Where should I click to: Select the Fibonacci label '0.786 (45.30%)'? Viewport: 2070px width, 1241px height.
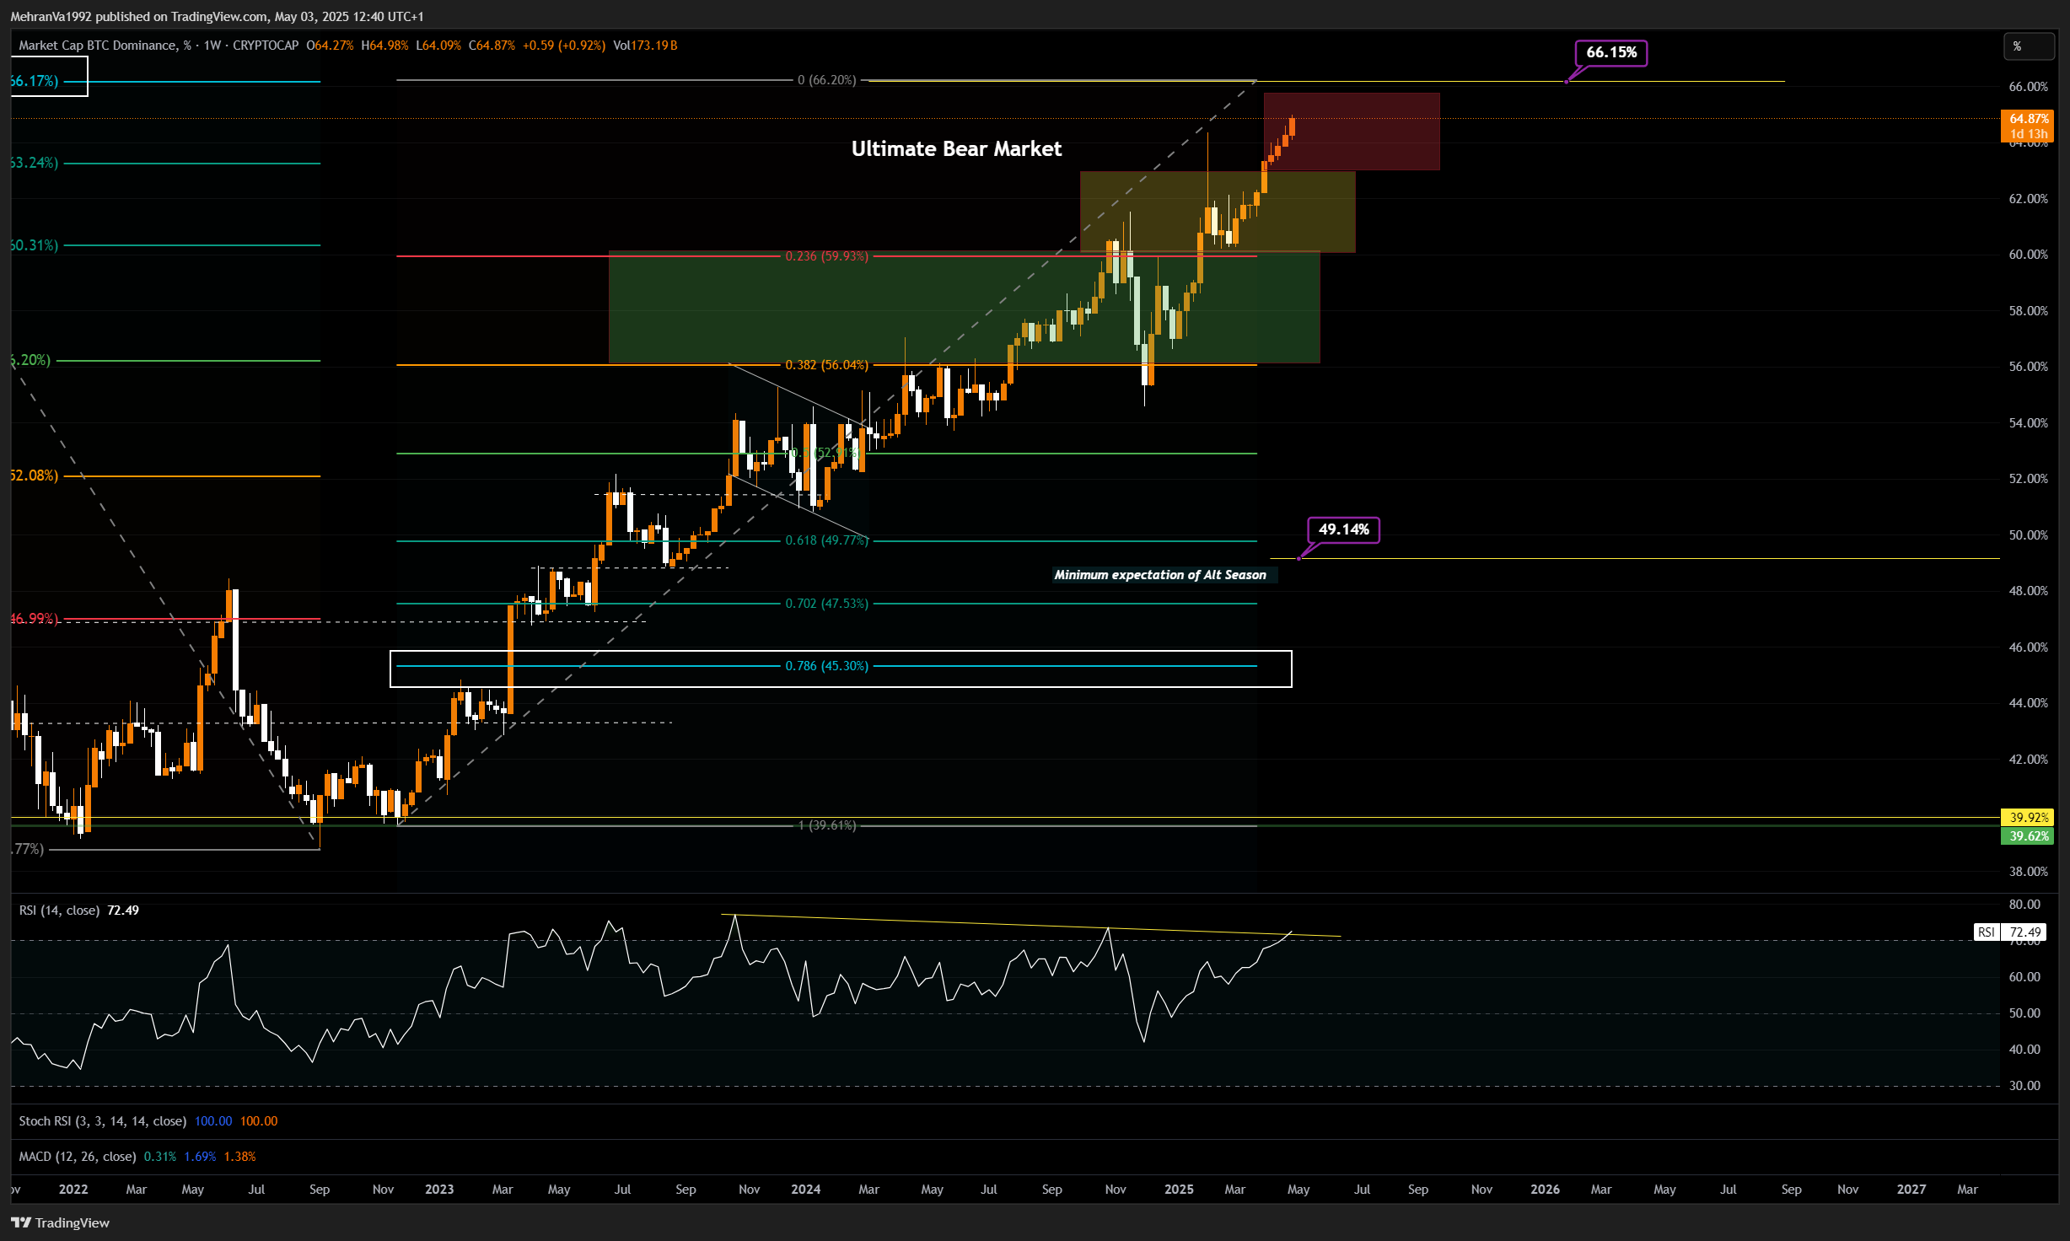coord(826,666)
